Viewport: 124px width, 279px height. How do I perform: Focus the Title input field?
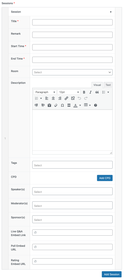pos(72,22)
